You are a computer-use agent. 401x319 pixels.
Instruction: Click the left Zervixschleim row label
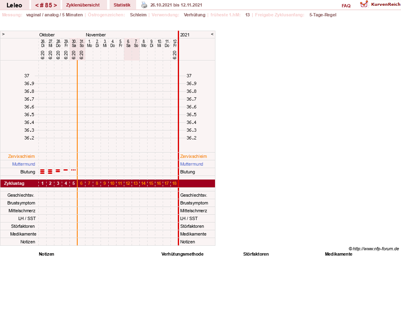[22, 156]
